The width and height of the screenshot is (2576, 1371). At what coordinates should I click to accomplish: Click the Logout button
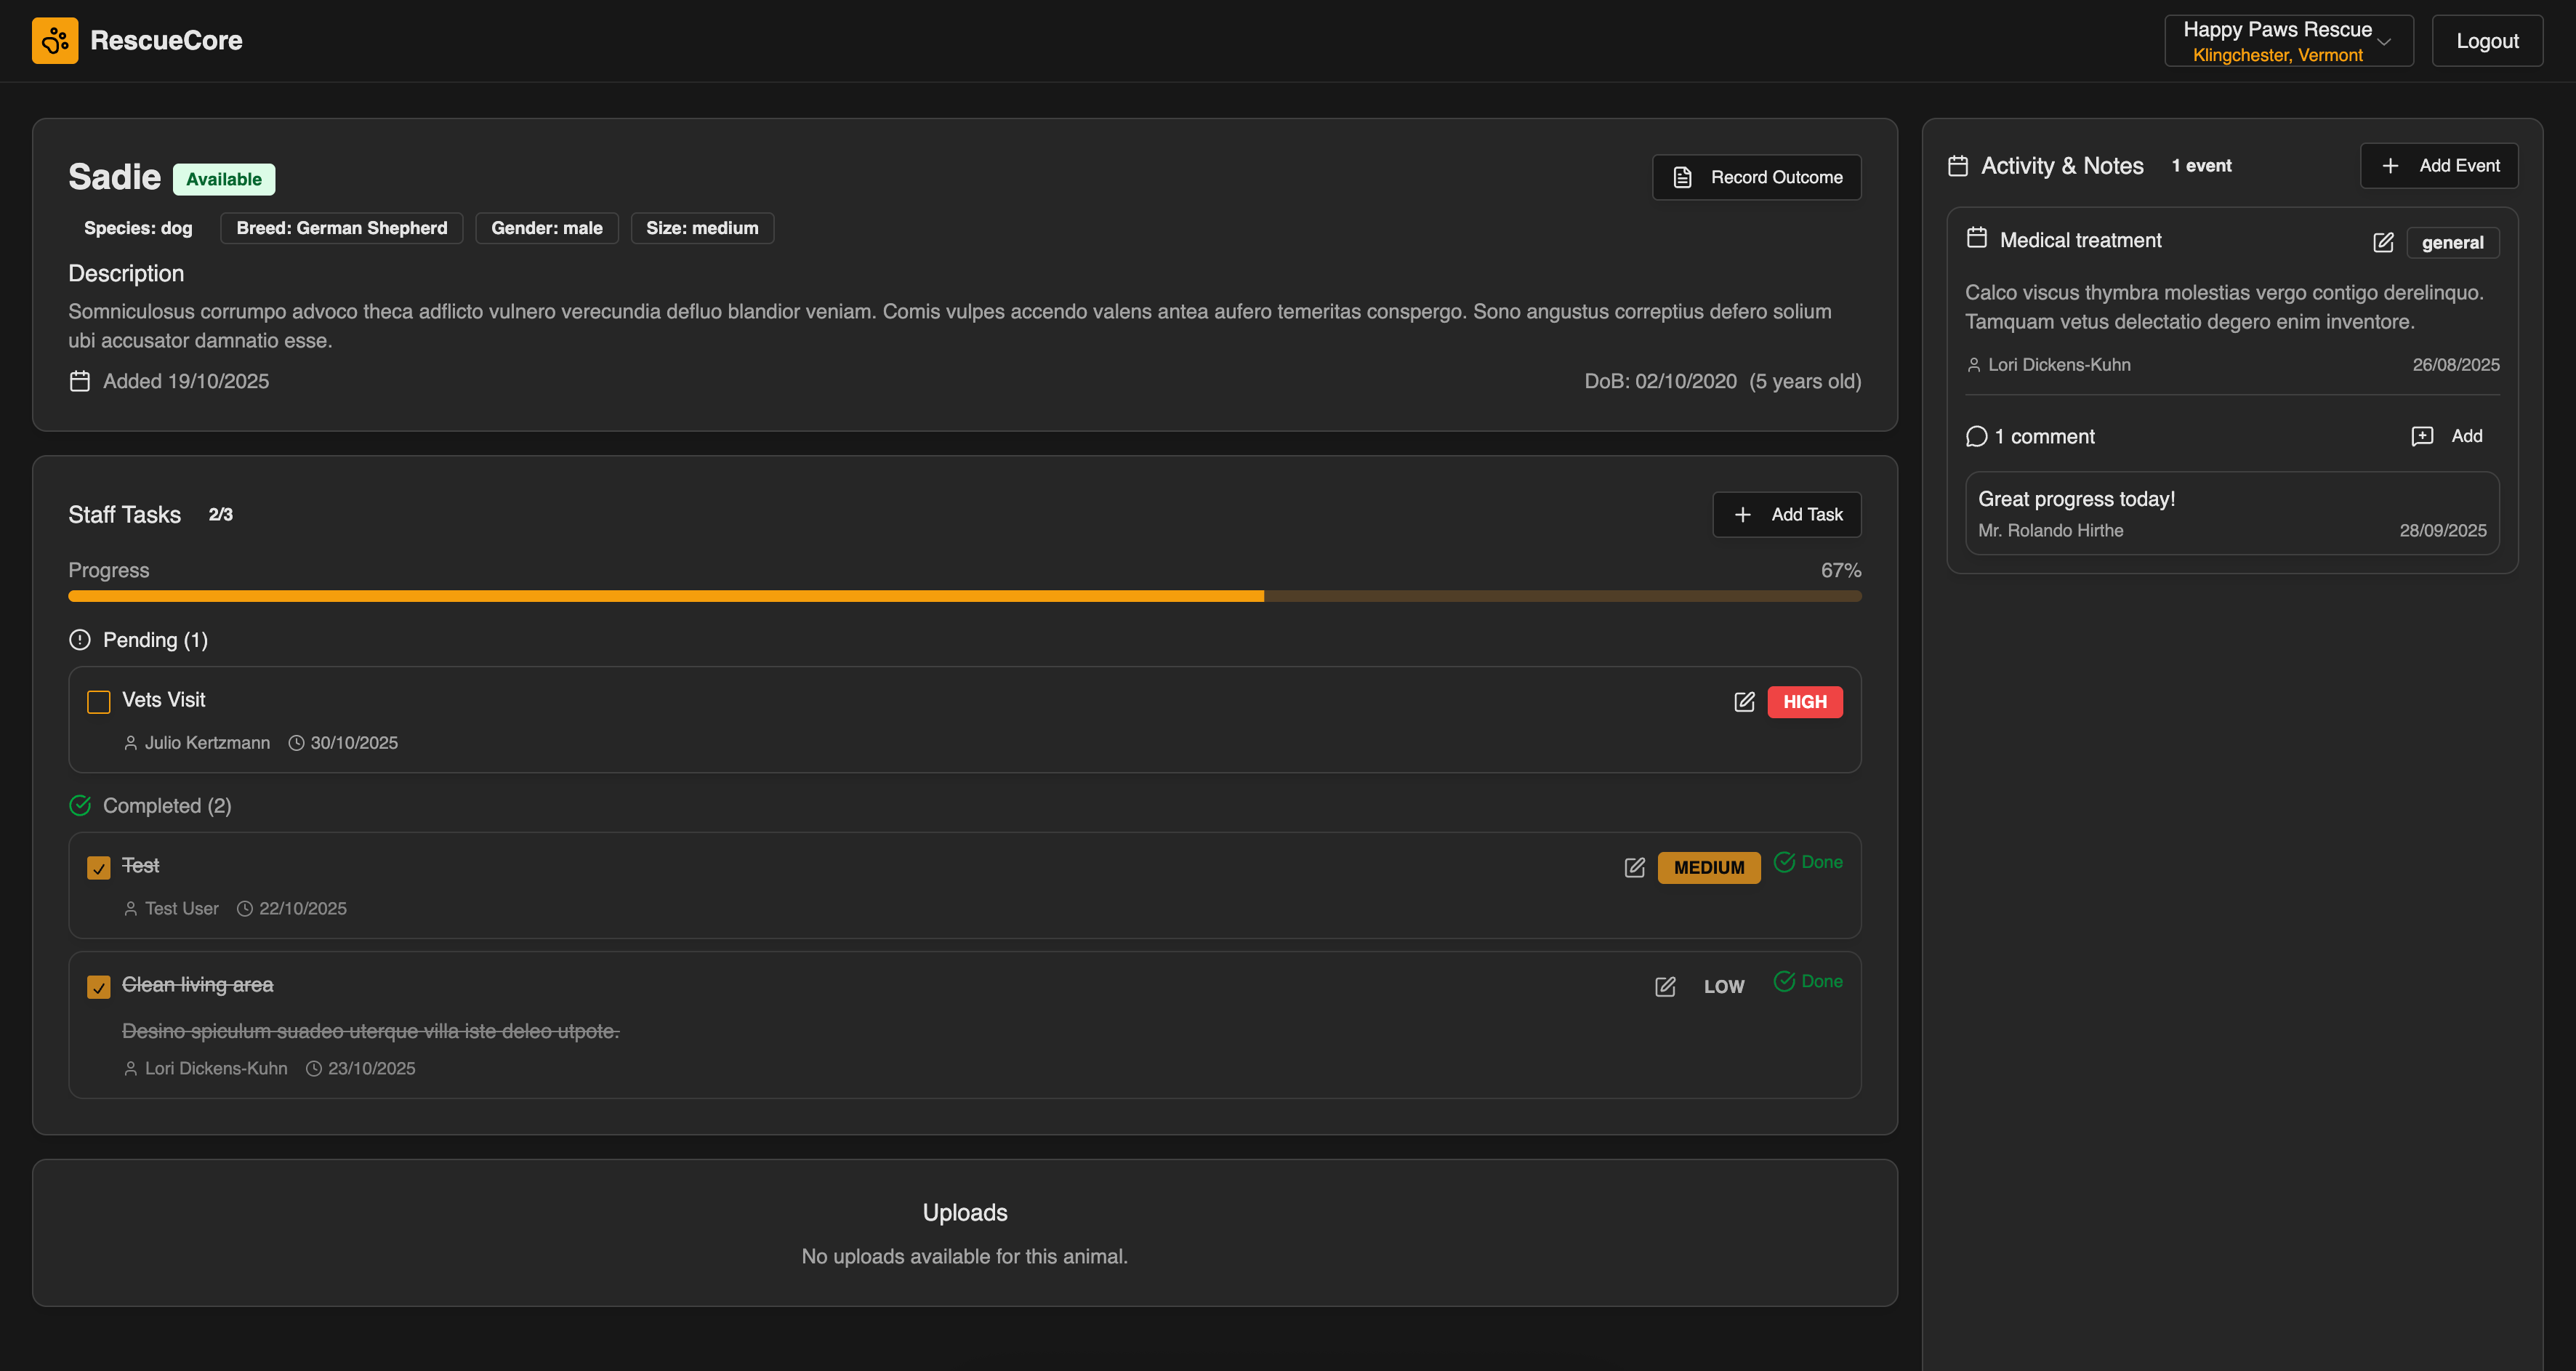[x=2487, y=40]
